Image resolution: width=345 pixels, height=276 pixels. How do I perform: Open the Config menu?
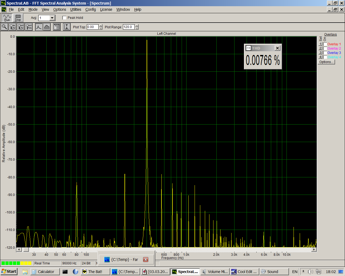click(x=91, y=9)
